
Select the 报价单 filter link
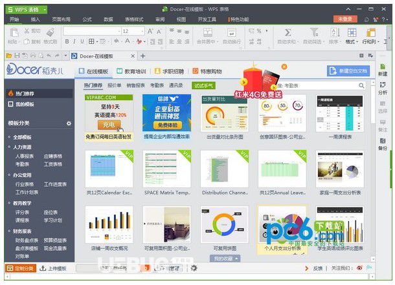(x=115, y=85)
